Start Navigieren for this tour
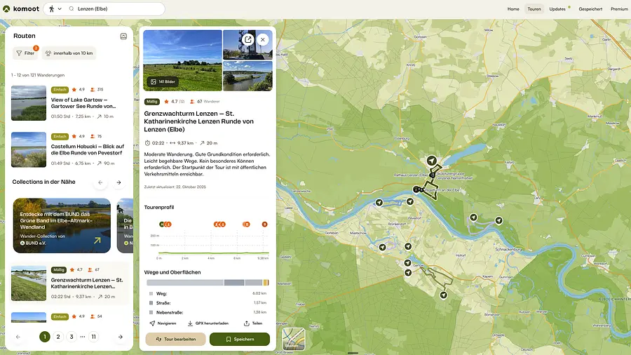This screenshot has width=631, height=355. pos(163,323)
